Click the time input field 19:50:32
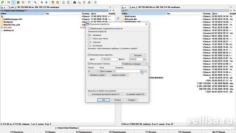The width and height of the screenshot is (236, 133). pos(136,59)
